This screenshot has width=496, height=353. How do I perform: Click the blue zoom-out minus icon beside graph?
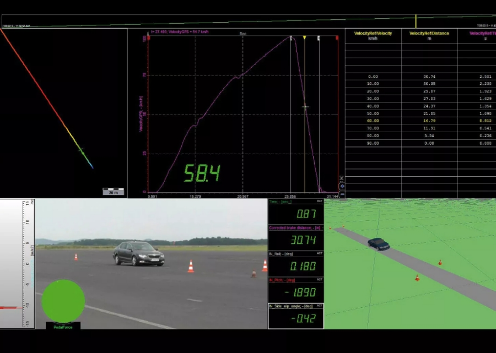pos(342,194)
